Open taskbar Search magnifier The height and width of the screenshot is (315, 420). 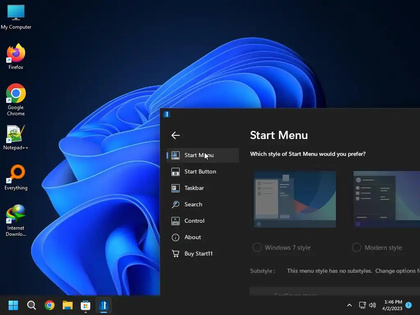click(31, 305)
